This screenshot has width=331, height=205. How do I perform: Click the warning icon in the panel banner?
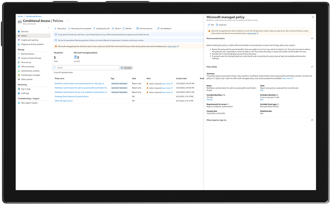209,31
